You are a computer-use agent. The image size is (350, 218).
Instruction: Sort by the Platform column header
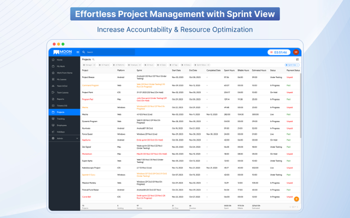click(x=121, y=70)
